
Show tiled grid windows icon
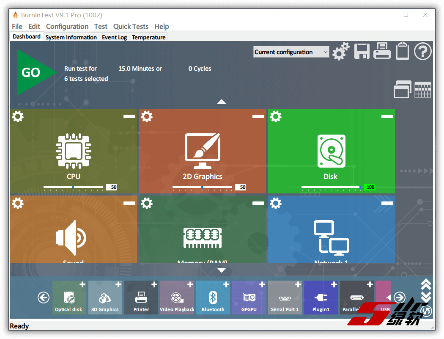click(x=423, y=90)
